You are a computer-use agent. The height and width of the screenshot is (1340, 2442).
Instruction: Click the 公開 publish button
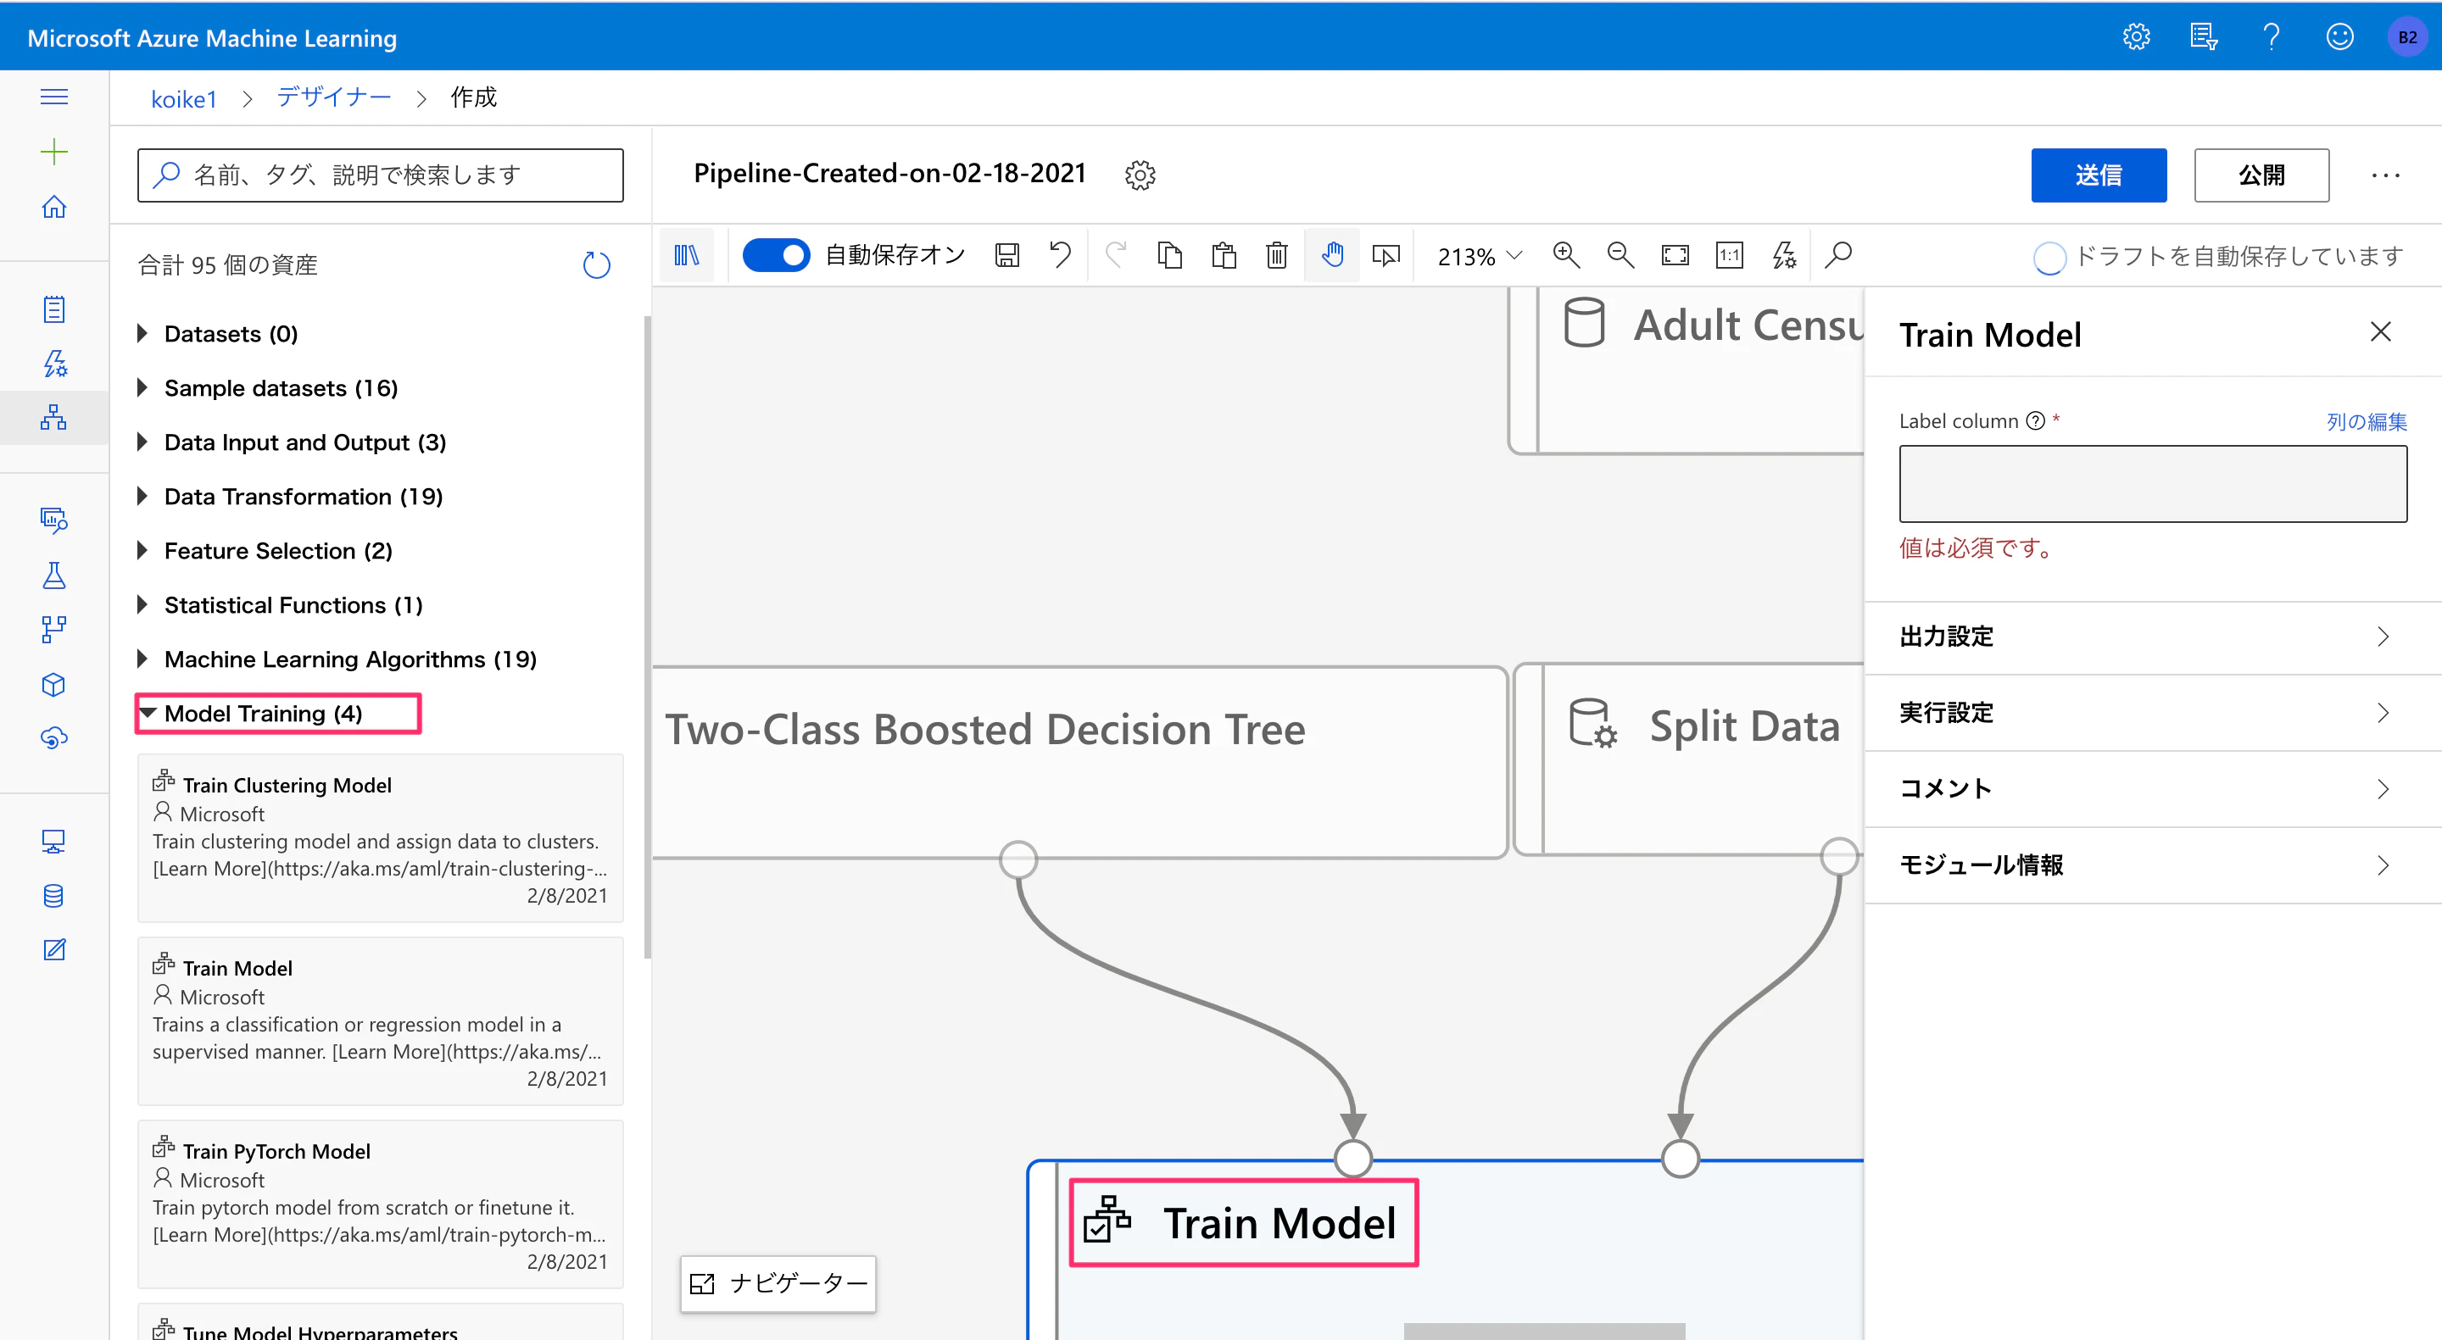click(2261, 175)
